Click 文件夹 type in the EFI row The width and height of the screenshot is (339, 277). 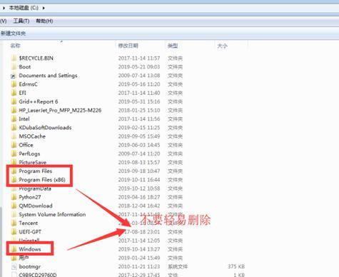point(175,93)
